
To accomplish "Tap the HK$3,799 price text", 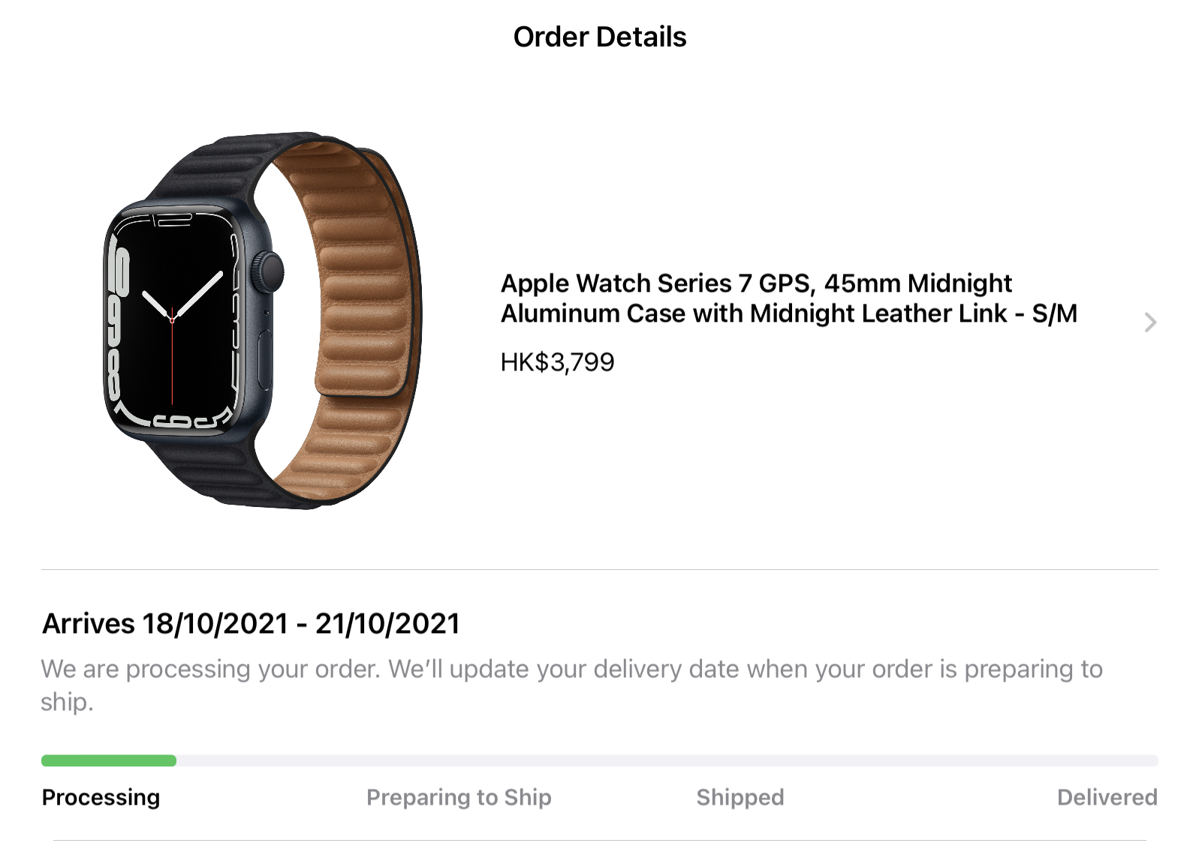I will [x=557, y=362].
